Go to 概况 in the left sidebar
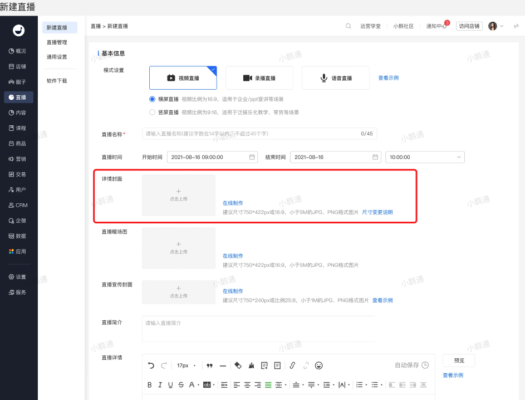Image resolution: width=525 pixels, height=400 pixels. point(17,51)
